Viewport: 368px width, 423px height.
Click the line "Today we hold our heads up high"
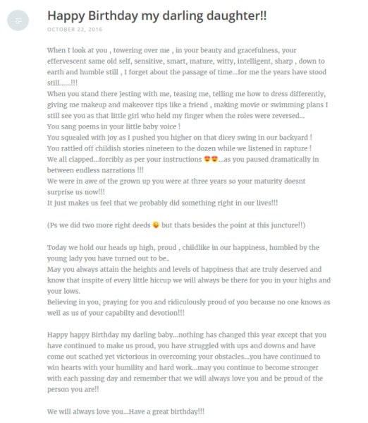(183, 247)
